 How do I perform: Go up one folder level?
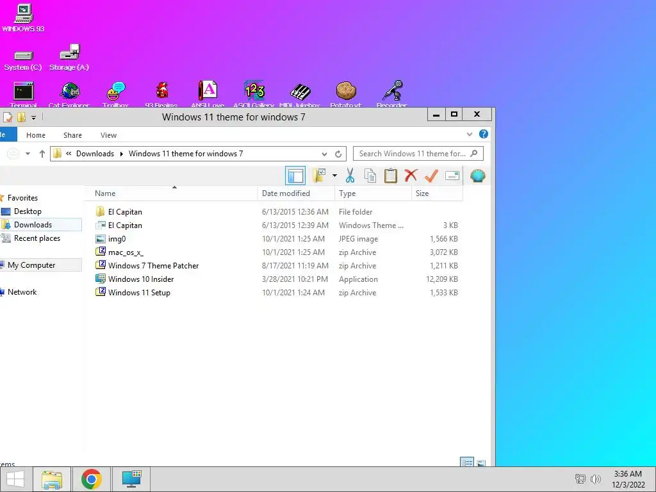(42, 154)
